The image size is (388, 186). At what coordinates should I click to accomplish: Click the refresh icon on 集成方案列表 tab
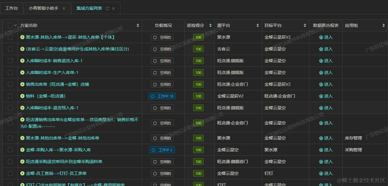pyautogui.click(x=107, y=8)
